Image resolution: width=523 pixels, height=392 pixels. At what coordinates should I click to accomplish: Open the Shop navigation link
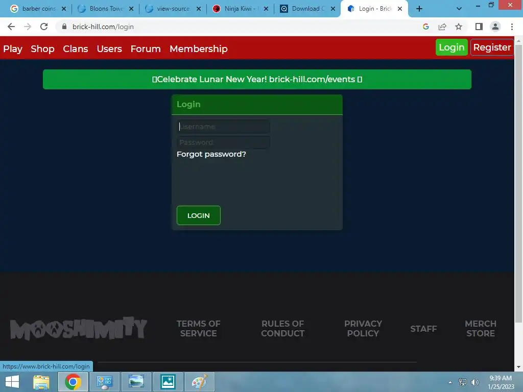[42, 48]
